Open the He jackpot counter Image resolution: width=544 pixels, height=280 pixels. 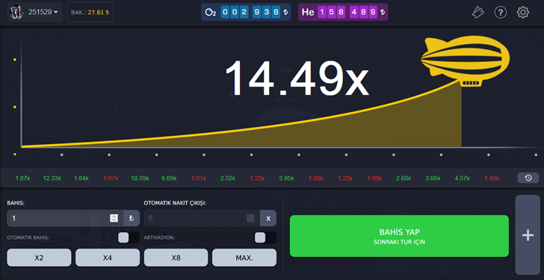pos(343,12)
